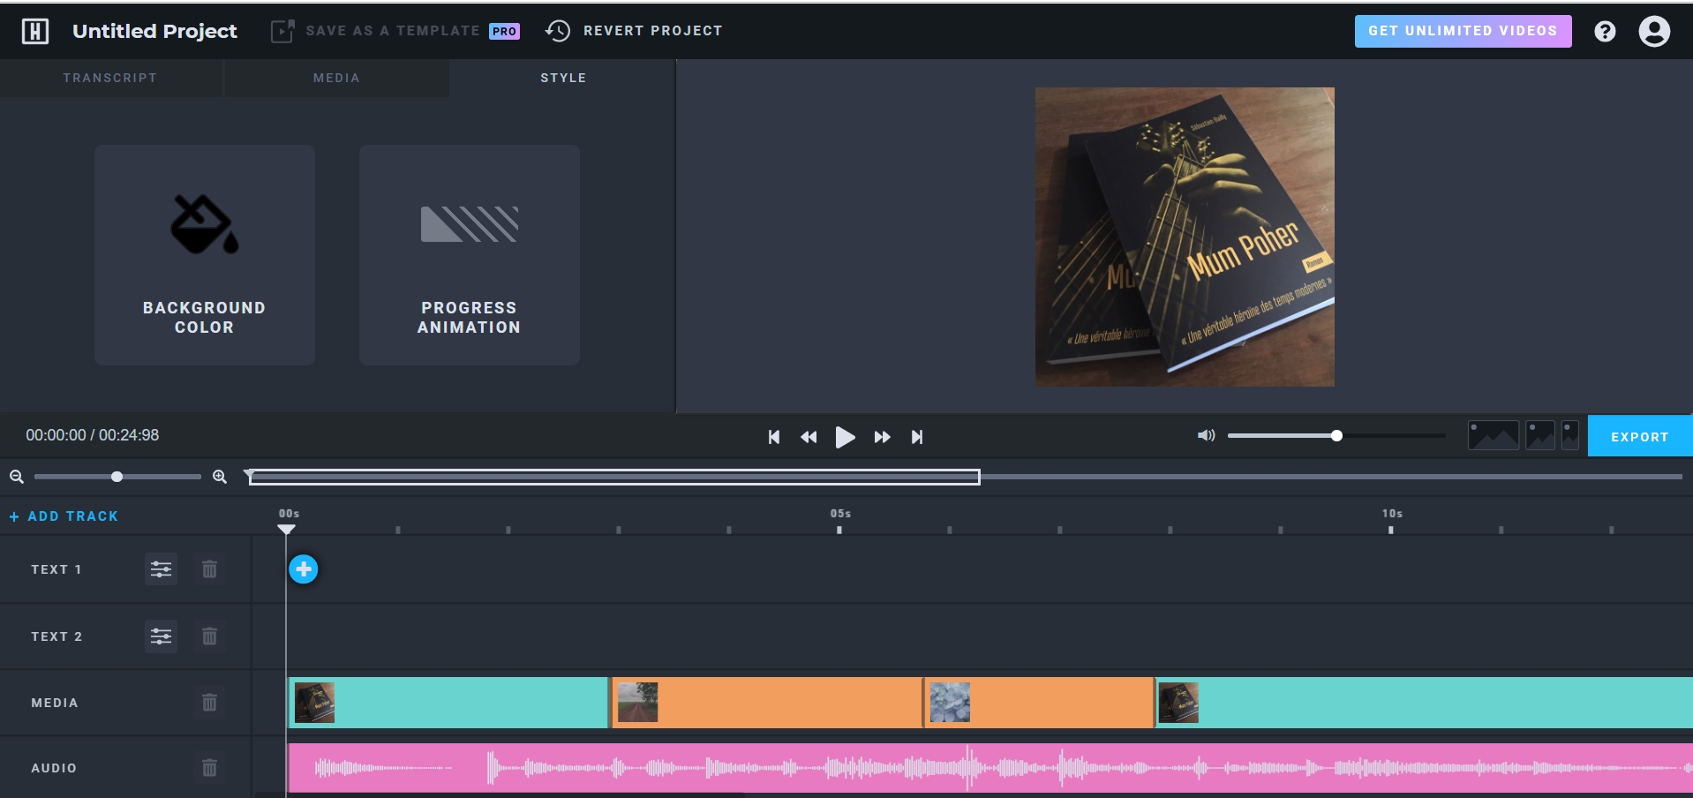The height and width of the screenshot is (798, 1693).
Task: Click the Revert Project clock icon
Action: coord(558,31)
